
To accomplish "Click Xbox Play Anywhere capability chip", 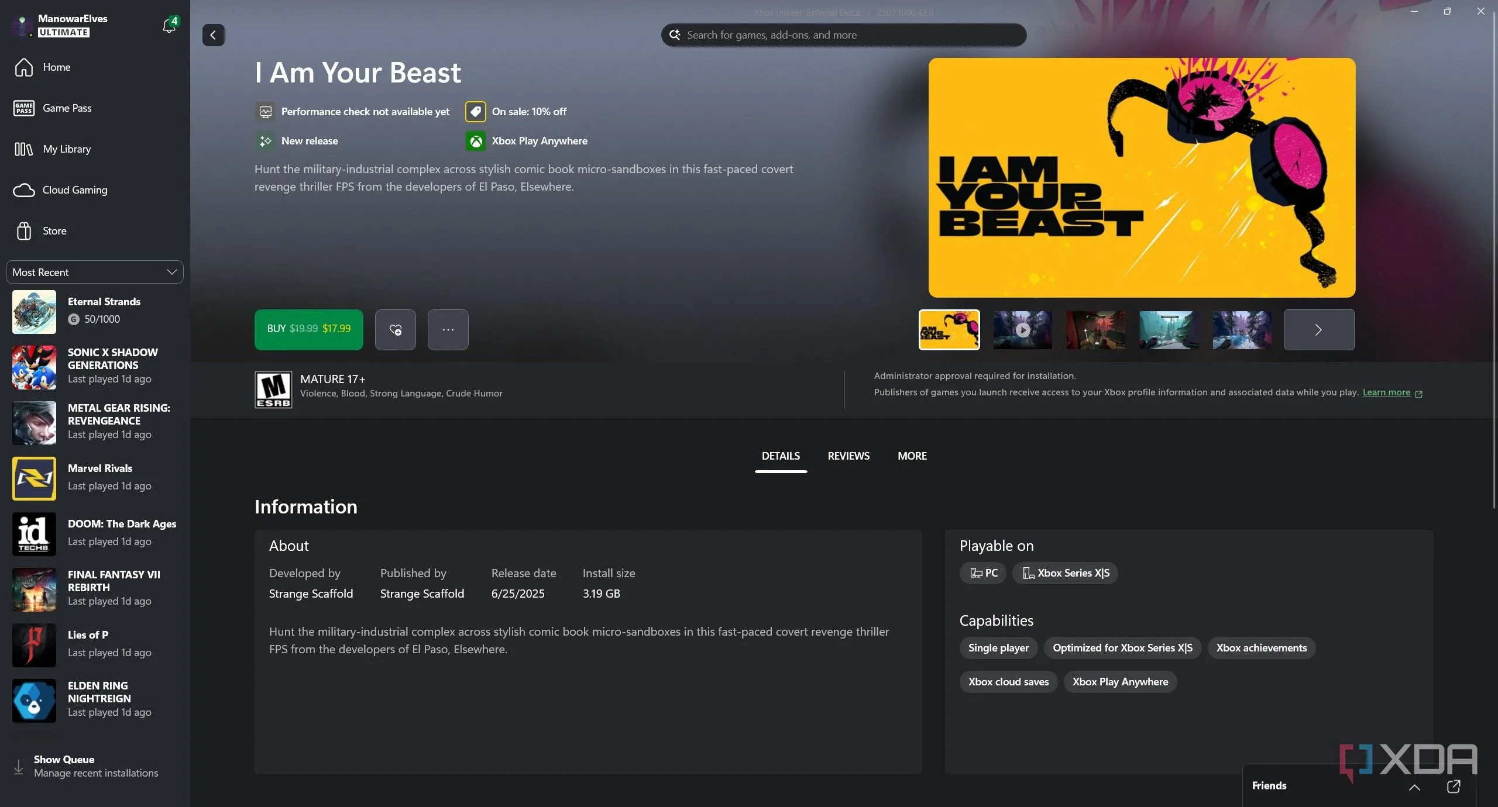I will (1120, 682).
